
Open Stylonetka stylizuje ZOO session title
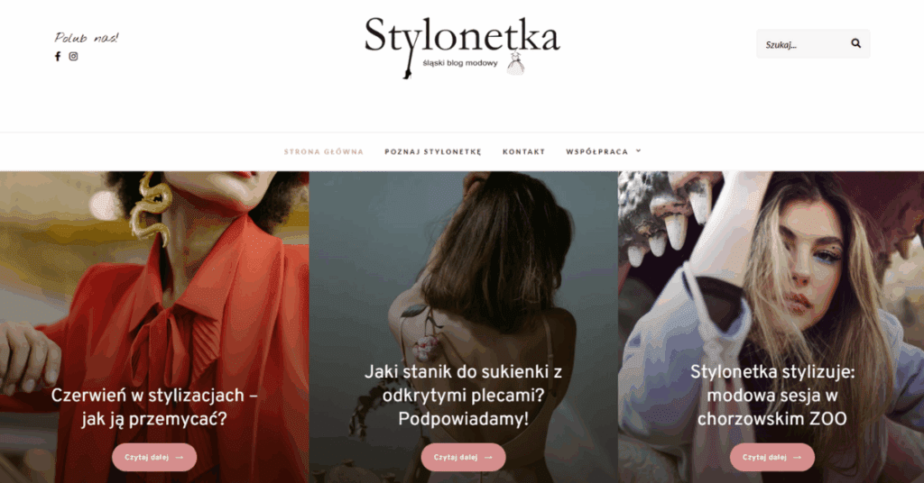(772, 396)
